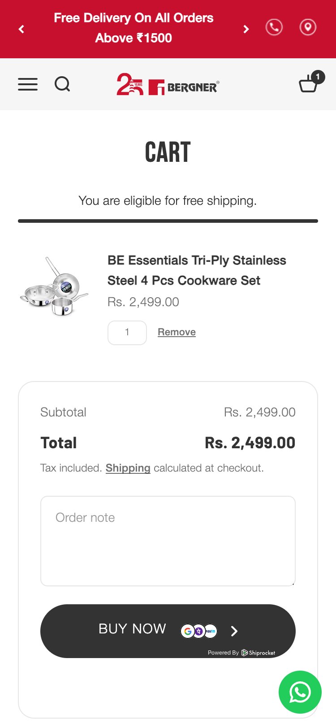
Task: Click the Bergner logo
Action: [167, 85]
